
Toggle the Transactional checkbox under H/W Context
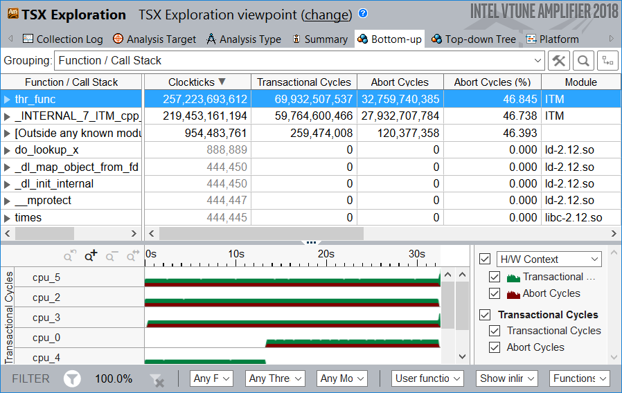495,277
